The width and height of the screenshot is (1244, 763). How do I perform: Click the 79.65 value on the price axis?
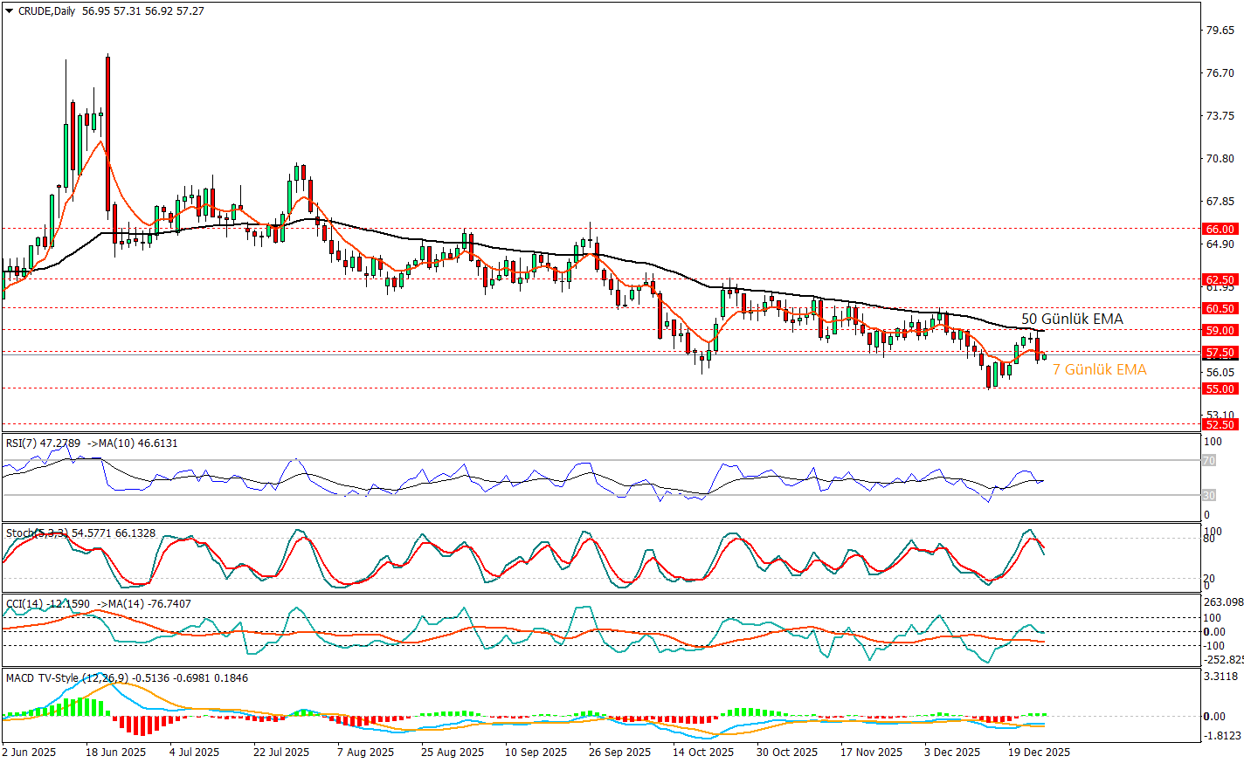click(1220, 31)
